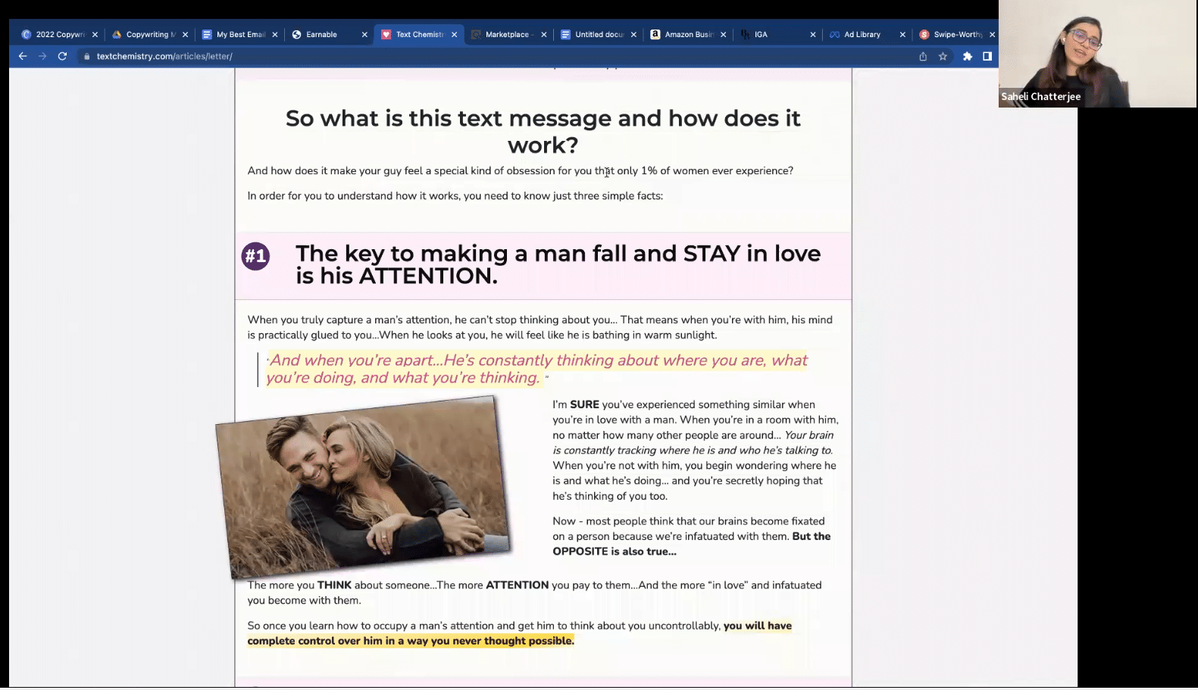This screenshot has height=690, width=1198.
Task: Close the Swipe-Worthy tab
Action: coord(992,35)
